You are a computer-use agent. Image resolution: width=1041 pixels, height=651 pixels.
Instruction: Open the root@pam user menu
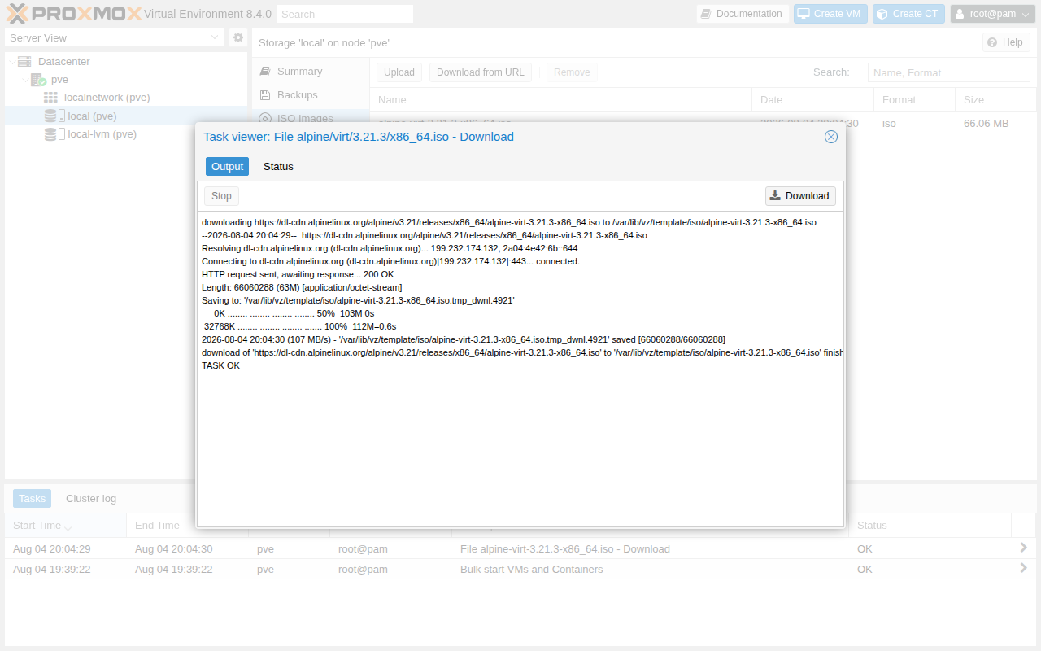coord(993,14)
